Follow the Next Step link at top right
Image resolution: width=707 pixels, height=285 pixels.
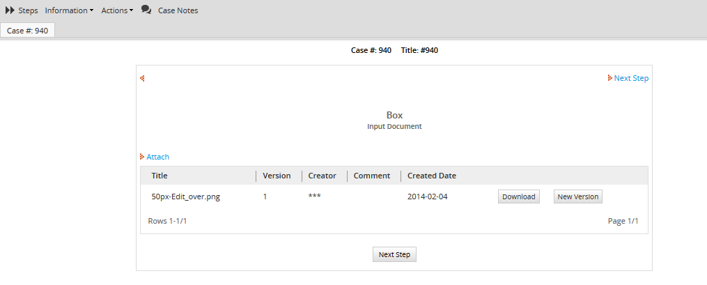[x=631, y=78]
